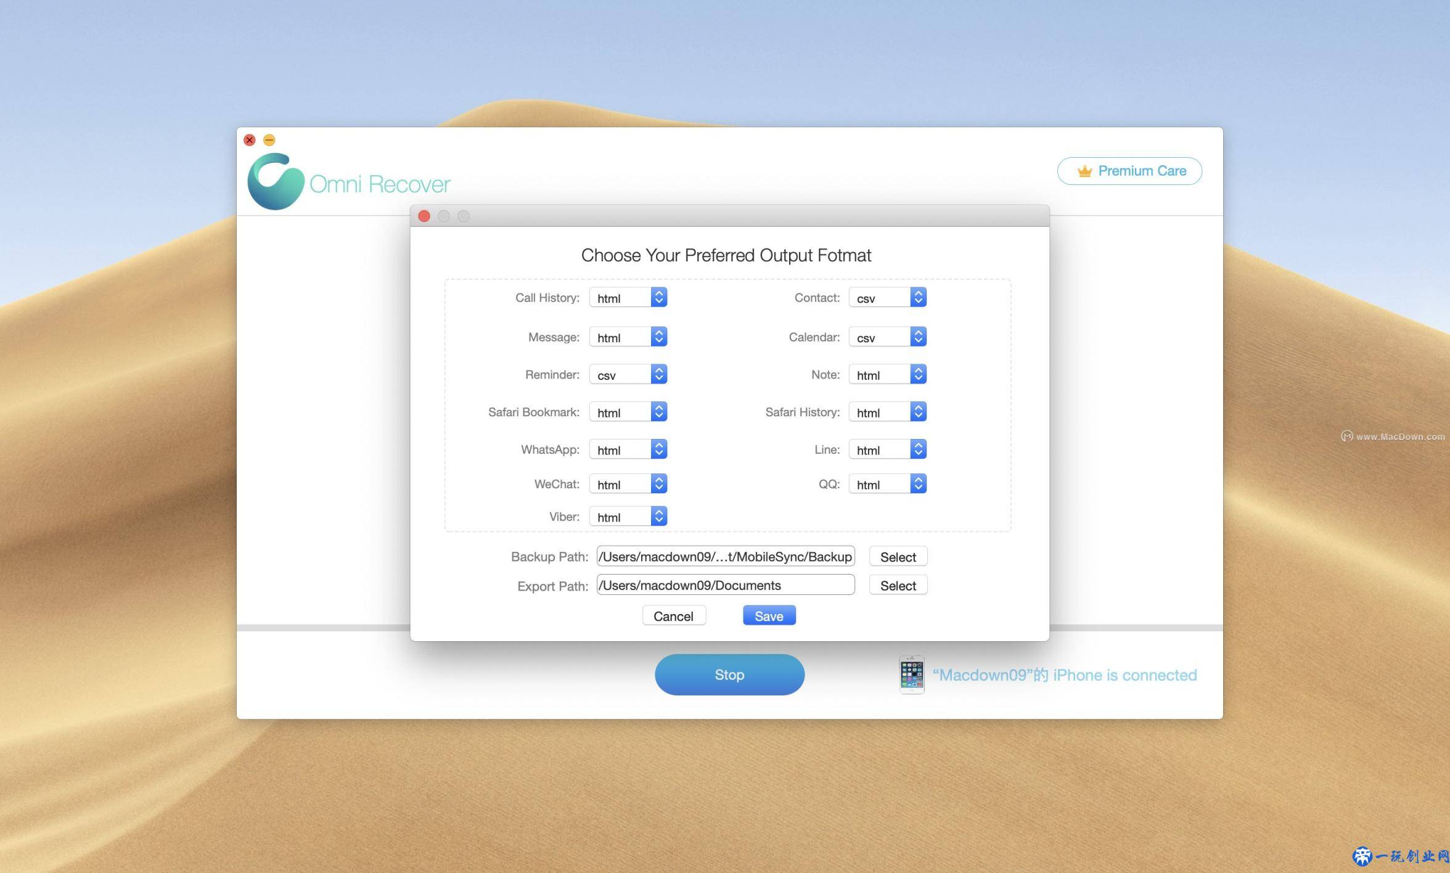This screenshot has height=873, width=1450.
Task: Open Premium Care
Action: (1129, 171)
